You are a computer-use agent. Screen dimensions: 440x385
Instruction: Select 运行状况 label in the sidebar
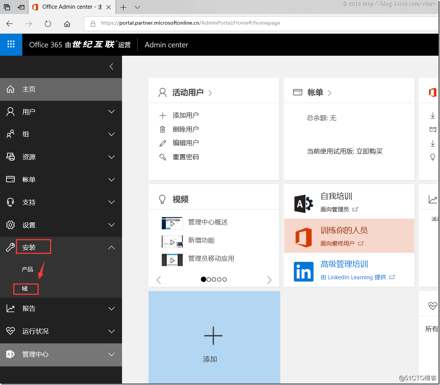(35, 331)
